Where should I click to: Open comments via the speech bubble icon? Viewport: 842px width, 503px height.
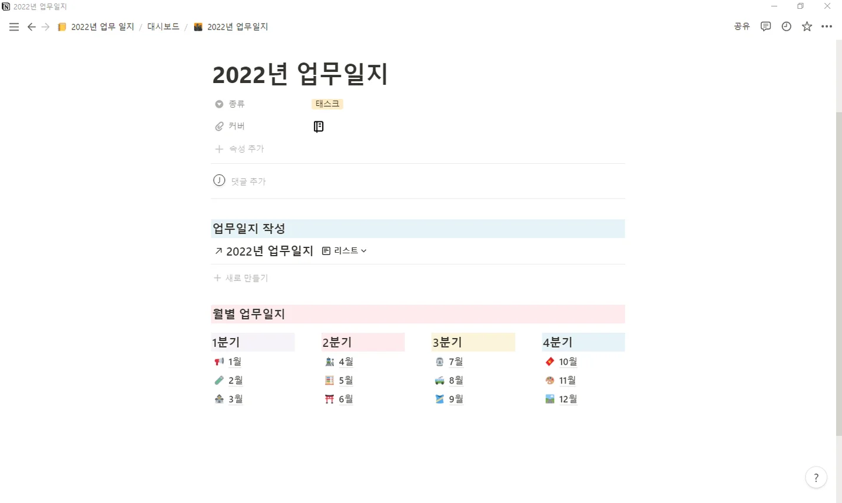tap(765, 27)
